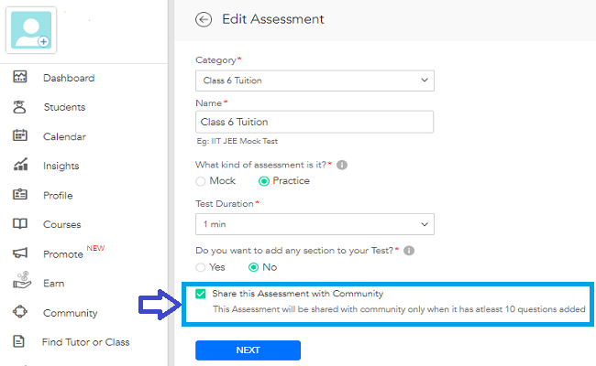Uncheck Share this Assessment with Community
The width and height of the screenshot is (596, 366).
click(200, 294)
